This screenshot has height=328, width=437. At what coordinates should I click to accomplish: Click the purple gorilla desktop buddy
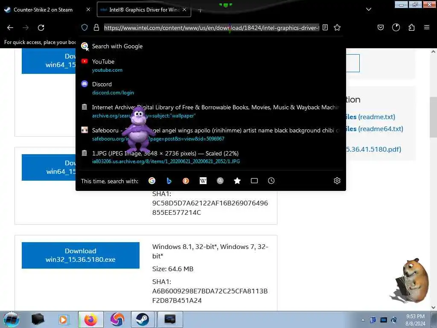[x=138, y=130]
